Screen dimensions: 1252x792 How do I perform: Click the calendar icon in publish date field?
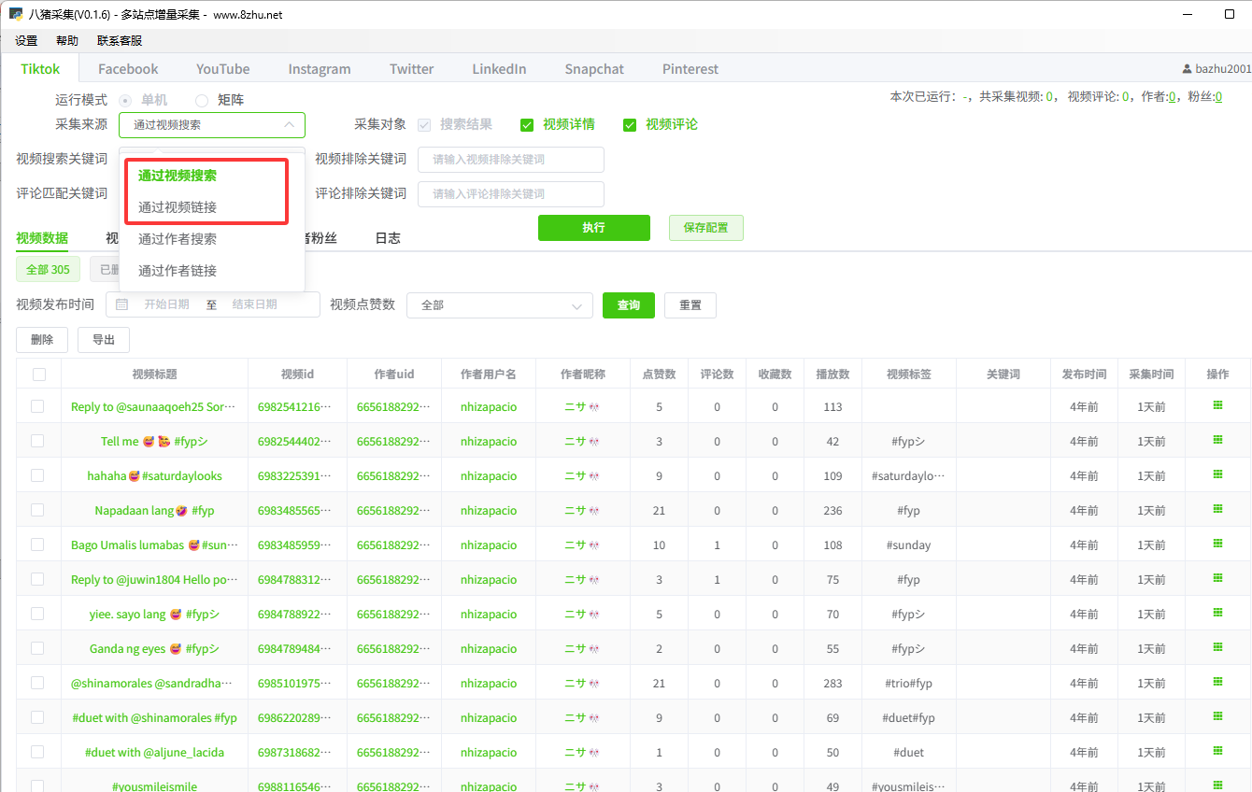[122, 304]
